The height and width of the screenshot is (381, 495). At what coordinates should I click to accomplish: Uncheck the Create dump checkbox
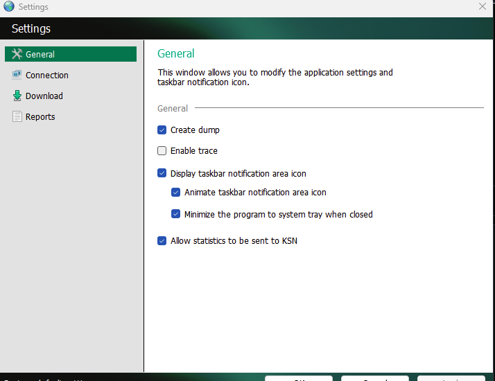coord(162,130)
